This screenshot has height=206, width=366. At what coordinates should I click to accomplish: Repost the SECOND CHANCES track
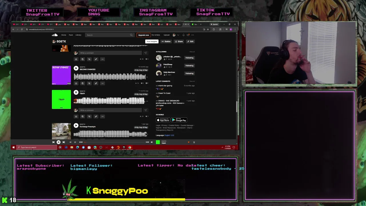[89, 83]
